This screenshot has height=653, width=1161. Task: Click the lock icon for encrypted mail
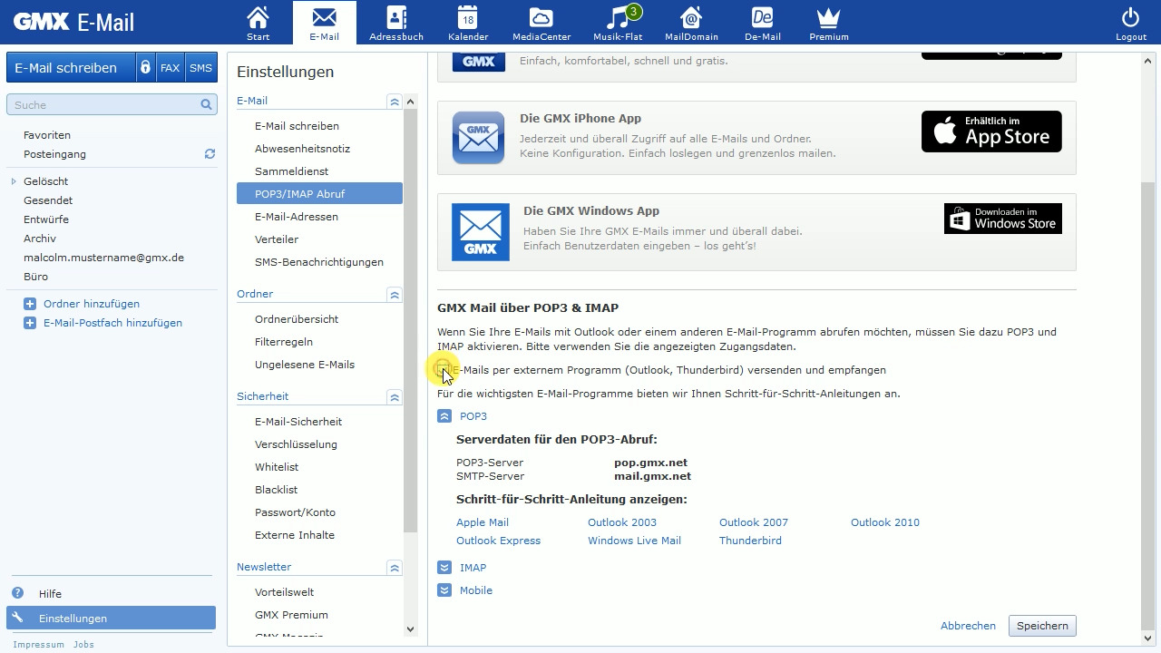[145, 68]
